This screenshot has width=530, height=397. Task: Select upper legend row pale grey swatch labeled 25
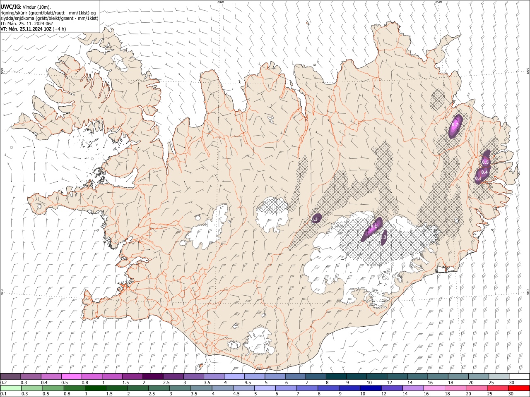pyautogui.click(x=499, y=376)
